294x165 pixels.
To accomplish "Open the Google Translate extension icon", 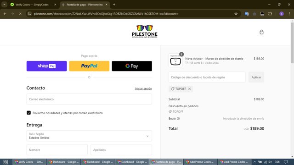I will tap(247, 14).
